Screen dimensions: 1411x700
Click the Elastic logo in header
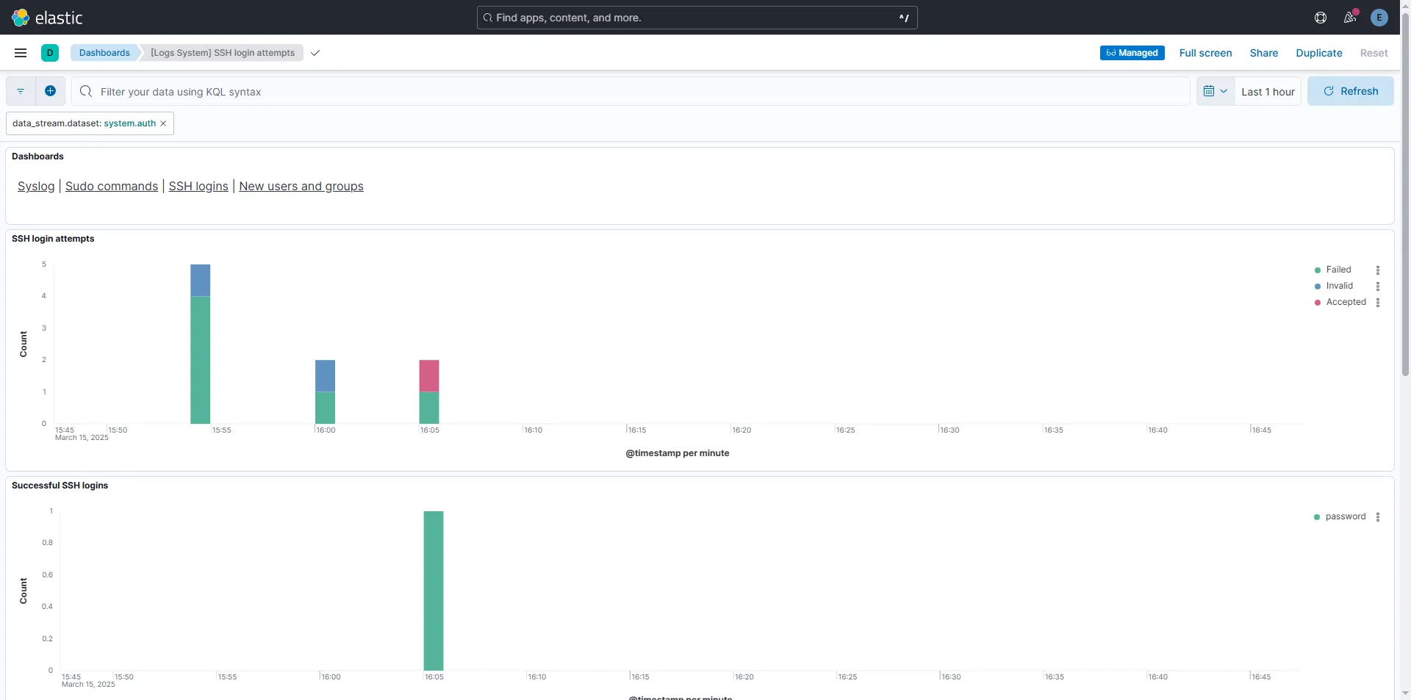[x=47, y=18]
